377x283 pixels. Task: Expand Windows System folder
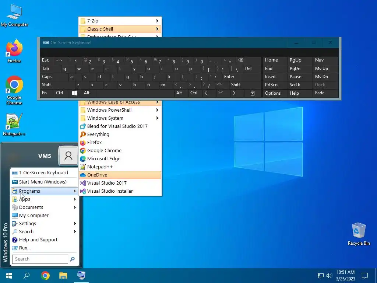click(x=120, y=118)
